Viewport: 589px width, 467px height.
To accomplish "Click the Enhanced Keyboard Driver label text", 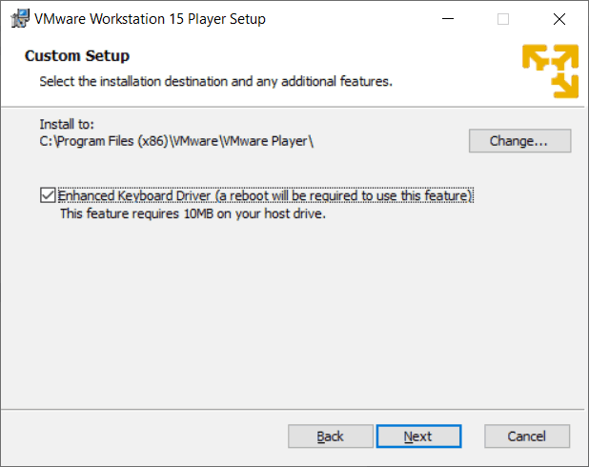I will [266, 195].
